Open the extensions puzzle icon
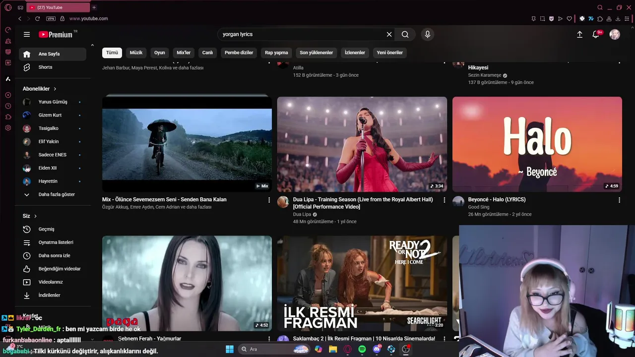The height and width of the screenshot is (357, 635). click(600, 18)
